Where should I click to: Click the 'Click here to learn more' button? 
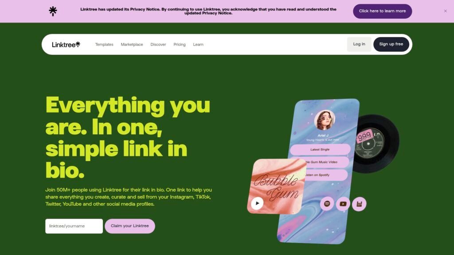[382, 11]
